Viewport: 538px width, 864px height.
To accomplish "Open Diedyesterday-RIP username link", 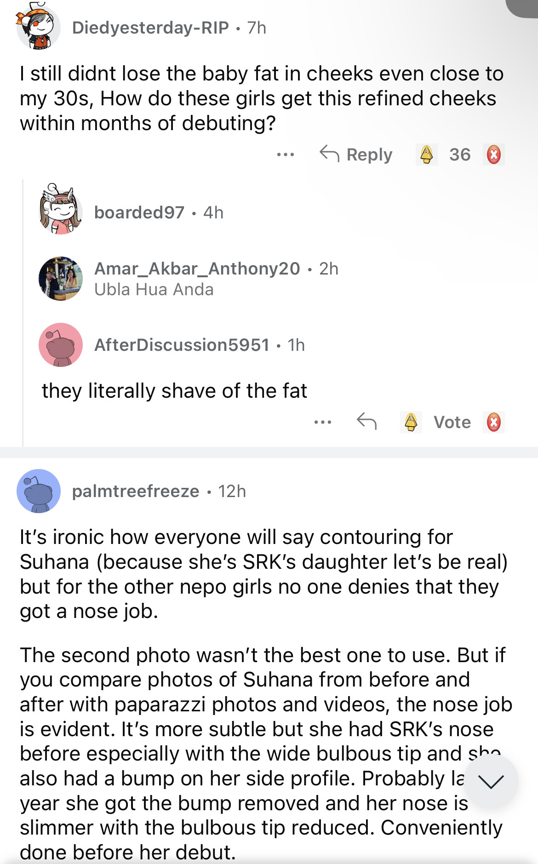I will 150,28.
